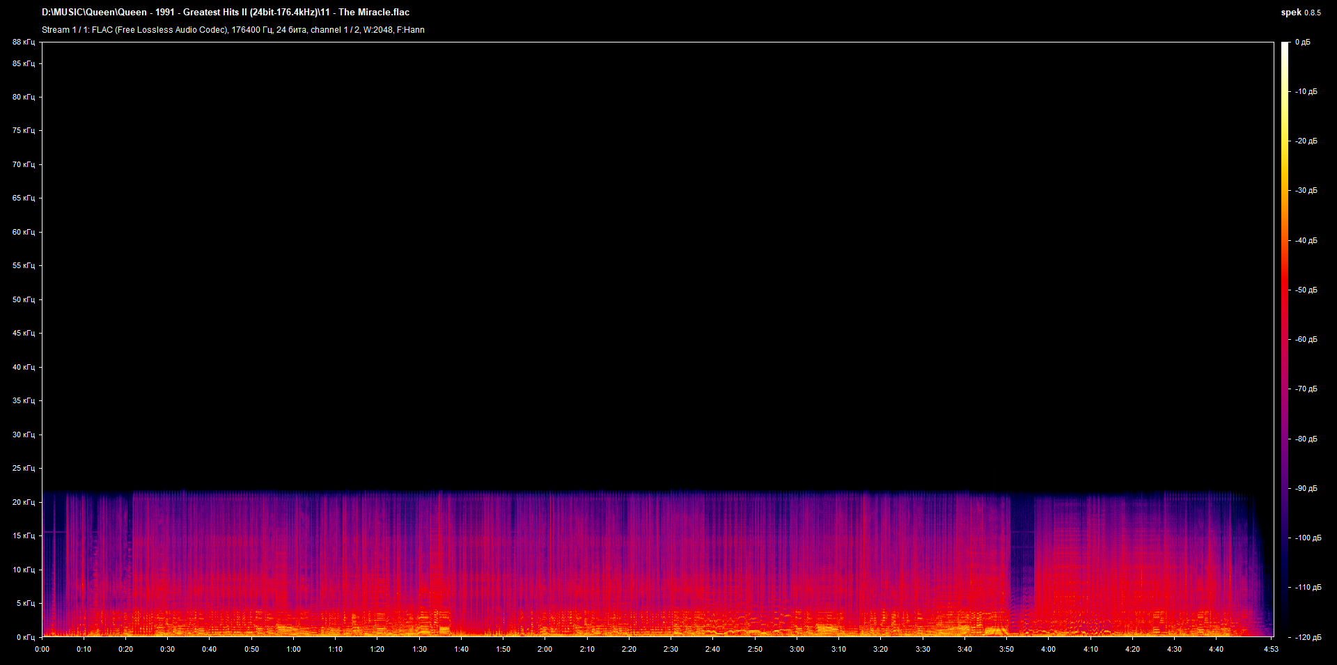Click the 2:30 time axis label
Image resolution: width=1337 pixels, height=665 pixels.
671,649
